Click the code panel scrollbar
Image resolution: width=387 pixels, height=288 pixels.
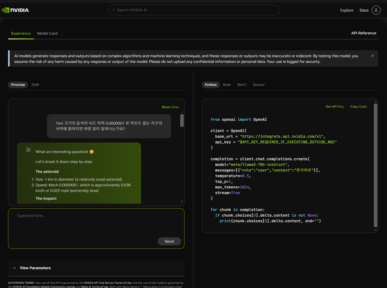point(375,165)
